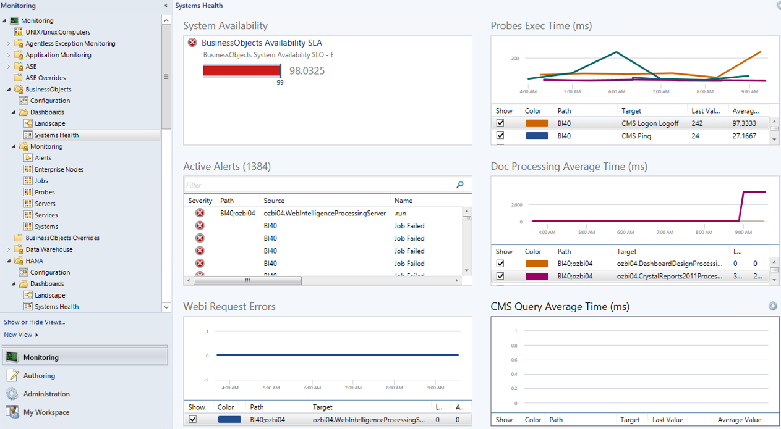This screenshot has width=781, height=429.
Task: Click the search magnifier in alerts filter
Action: click(460, 185)
